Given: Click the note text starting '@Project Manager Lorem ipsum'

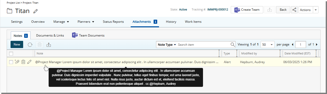Looking at the screenshot, I should 127,62.
